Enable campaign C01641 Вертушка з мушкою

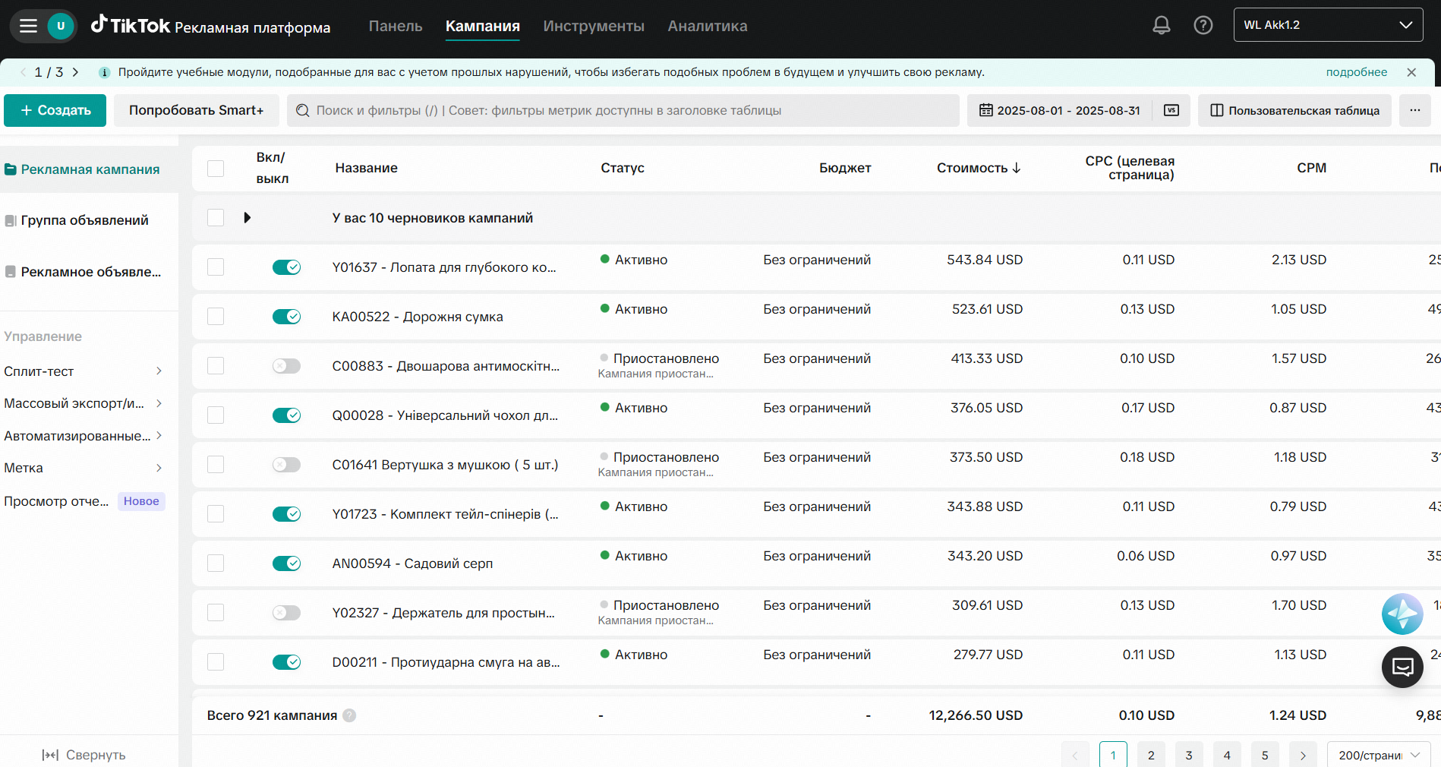click(x=286, y=465)
